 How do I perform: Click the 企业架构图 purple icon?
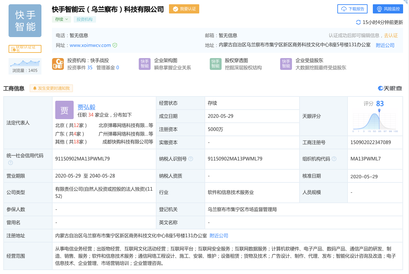pos(145,64)
